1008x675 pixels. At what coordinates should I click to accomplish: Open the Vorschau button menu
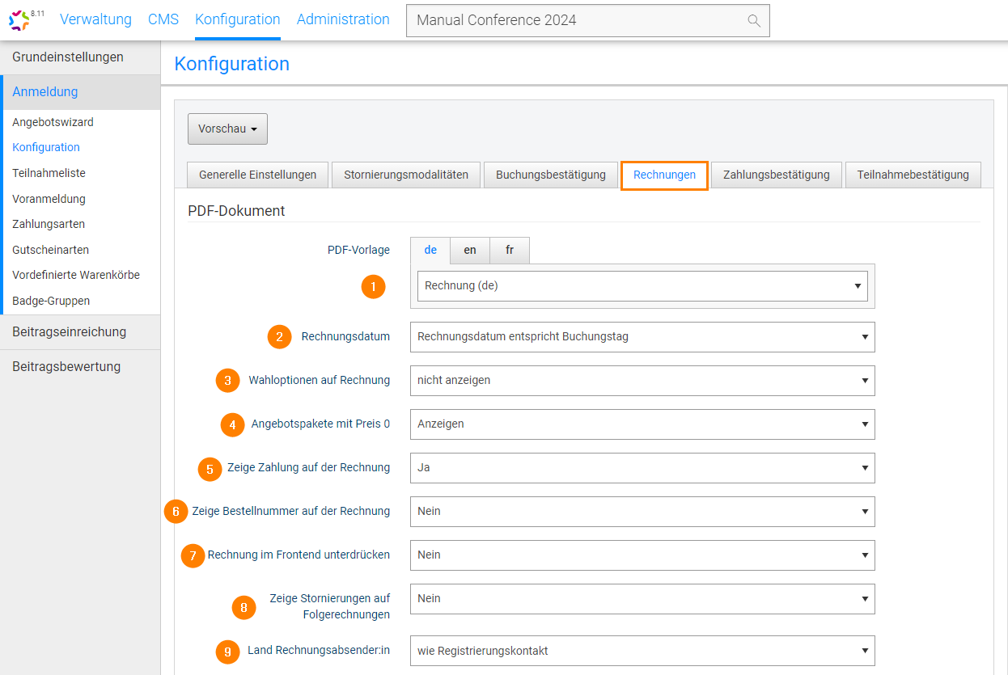[x=227, y=129]
